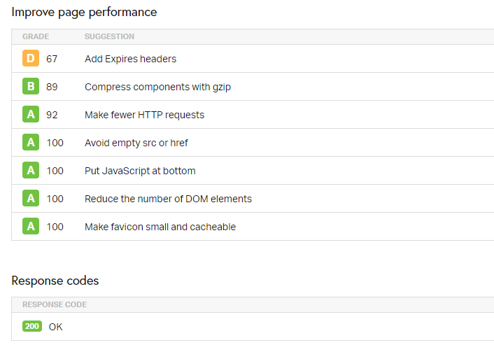The width and height of the screenshot is (494, 352).
Task: Click the A badge beside Put JavaScript at bottom
Action: pyautogui.click(x=30, y=171)
